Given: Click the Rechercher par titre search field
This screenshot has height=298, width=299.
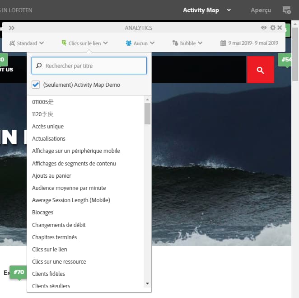Looking at the screenshot, I should tap(89, 66).
